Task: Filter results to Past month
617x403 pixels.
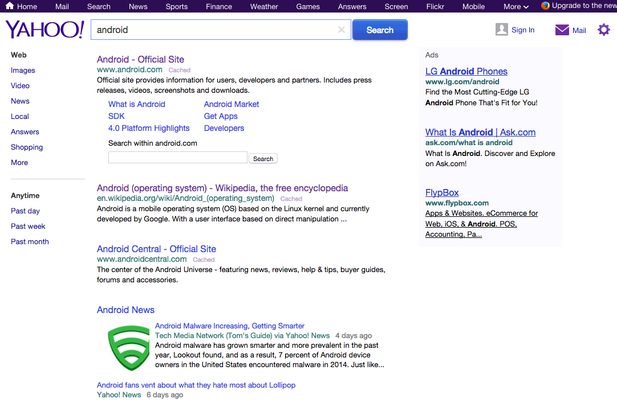Action: coord(30,241)
